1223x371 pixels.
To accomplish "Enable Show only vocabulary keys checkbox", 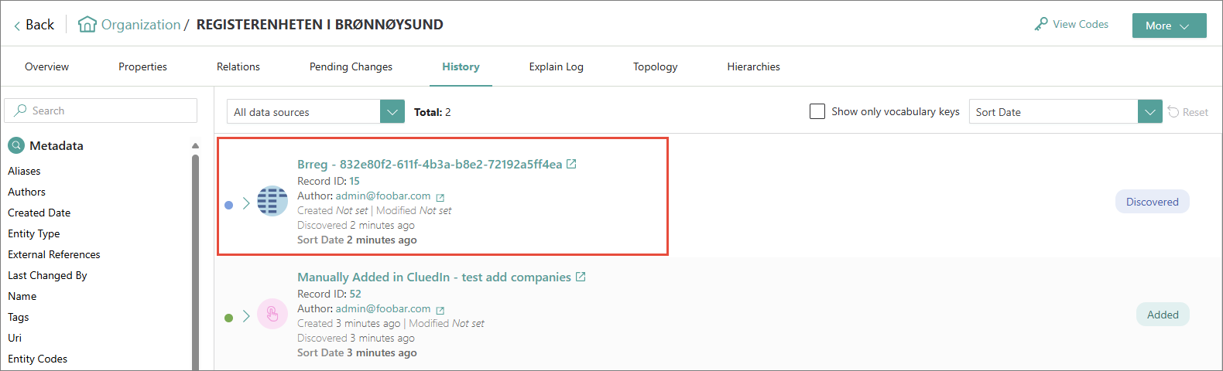I will tap(817, 111).
